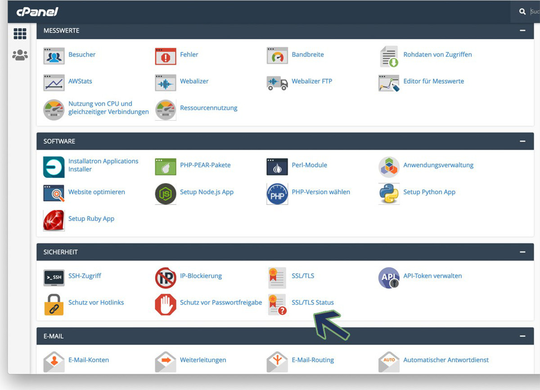Open the Perl-Module onion icon

pyautogui.click(x=277, y=167)
